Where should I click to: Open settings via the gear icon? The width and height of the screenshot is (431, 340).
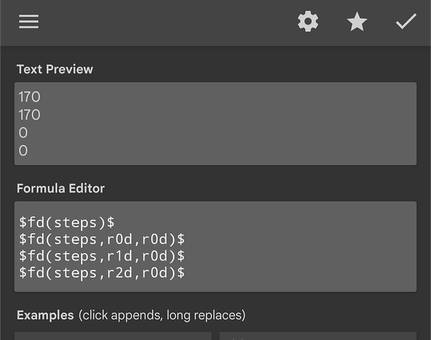coord(308,21)
